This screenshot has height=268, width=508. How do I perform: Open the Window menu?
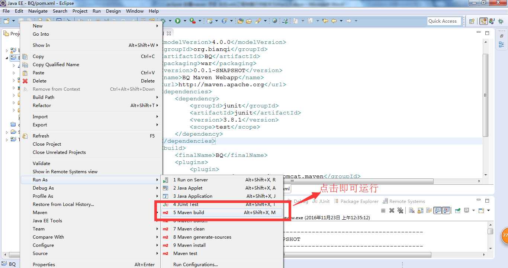135,11
